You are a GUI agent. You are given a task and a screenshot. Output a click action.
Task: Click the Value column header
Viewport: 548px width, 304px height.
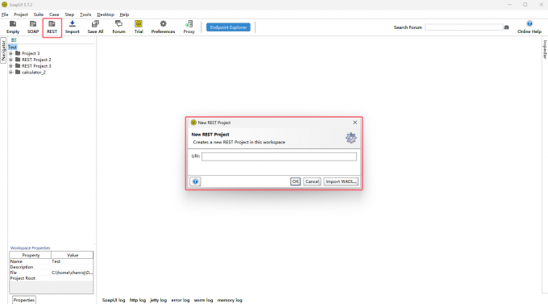[x=73, y=256]
